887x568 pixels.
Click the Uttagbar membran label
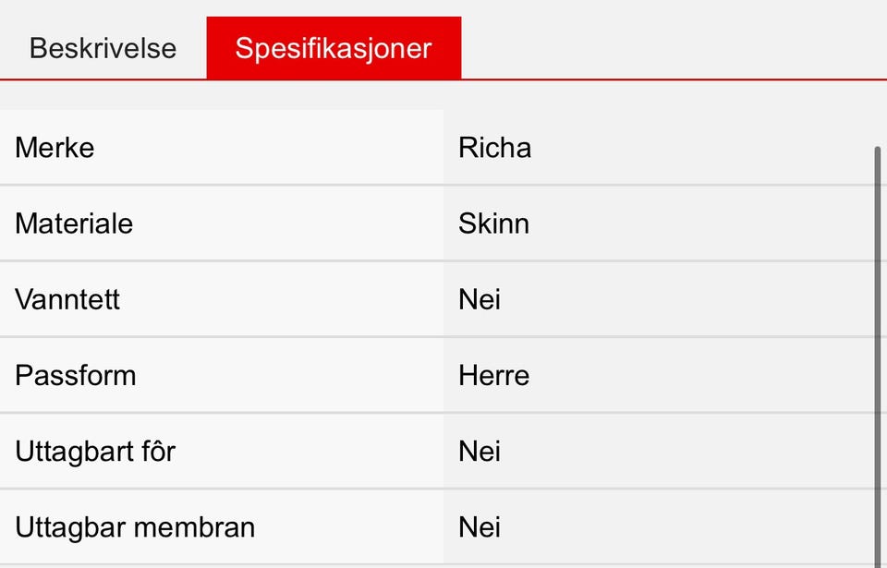[x=135, y=526]
